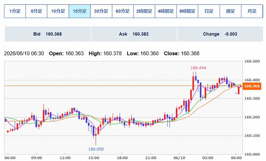Choose the 4時間足 interval
This screenshot has width=266, height=161.
coord(166,11)
